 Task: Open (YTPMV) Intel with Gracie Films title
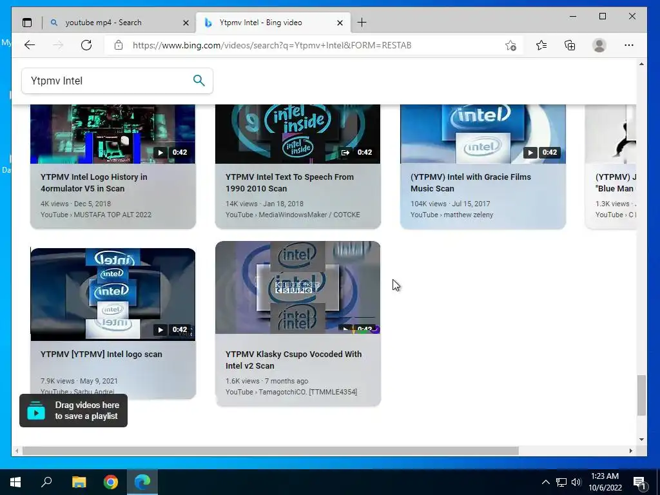(x=471, y=182)
